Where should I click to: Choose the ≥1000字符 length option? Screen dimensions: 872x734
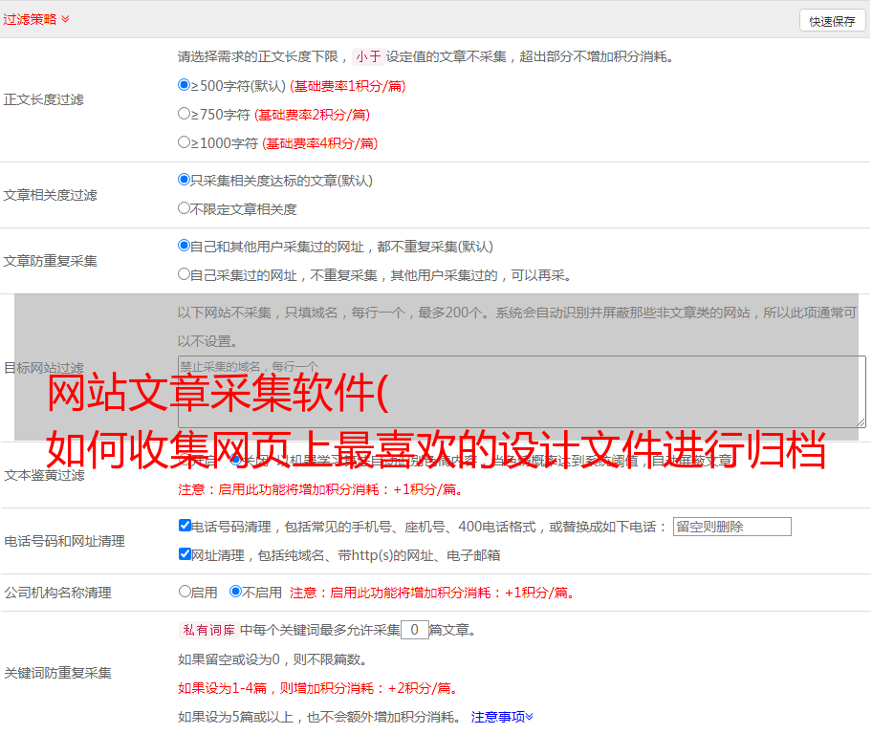pyautogui.click(x=185, y=142)
